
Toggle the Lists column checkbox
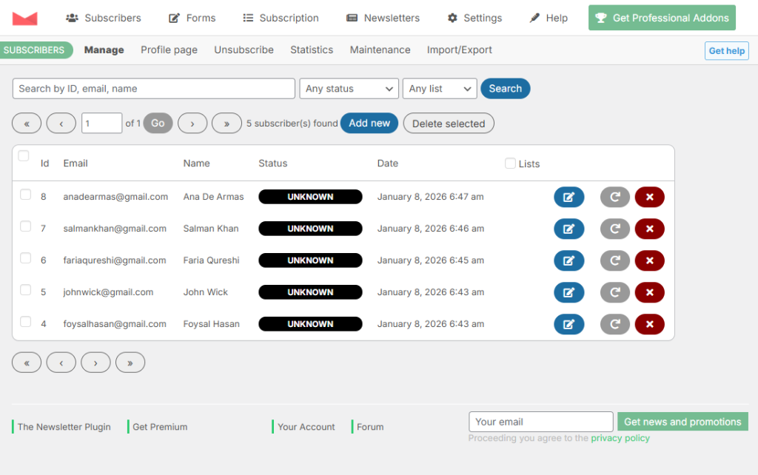point(510,164)
